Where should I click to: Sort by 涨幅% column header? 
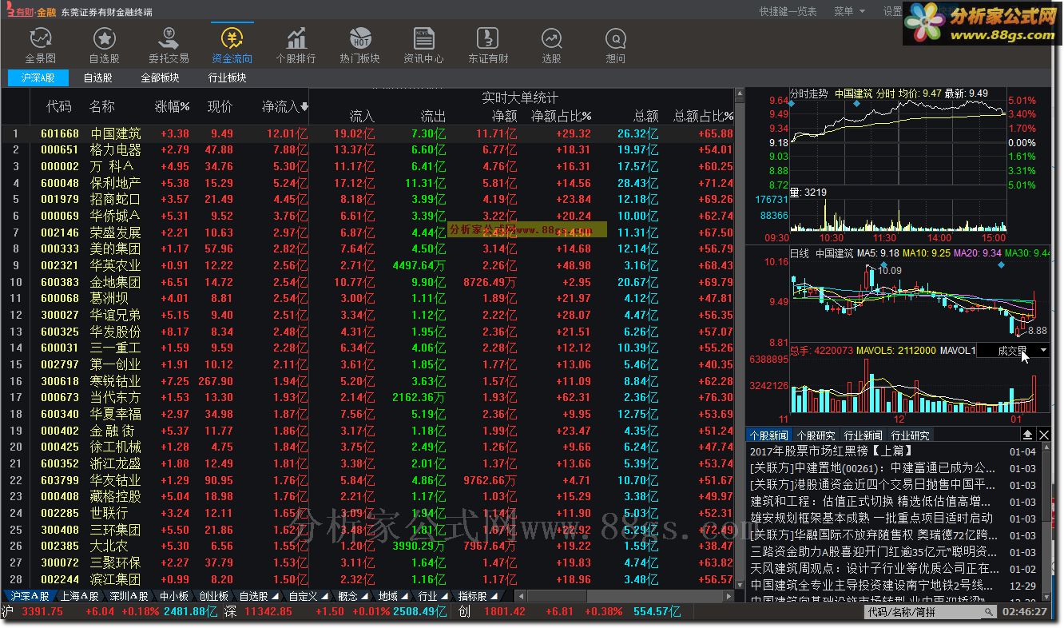pyautogui.click(x=173, y=106)
